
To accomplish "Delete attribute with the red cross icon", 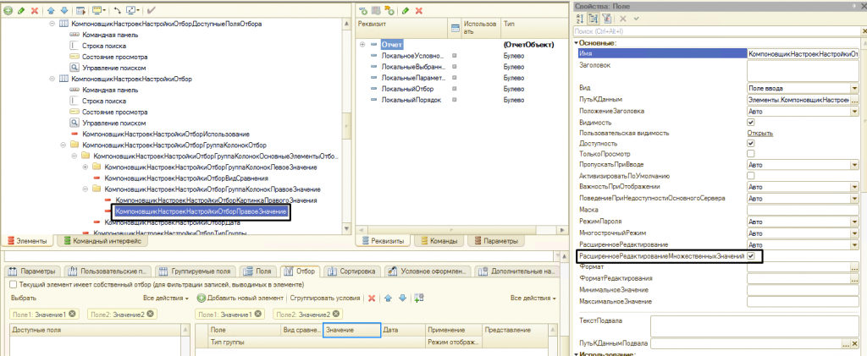I will pyautogui.click(x=419, y=10).
